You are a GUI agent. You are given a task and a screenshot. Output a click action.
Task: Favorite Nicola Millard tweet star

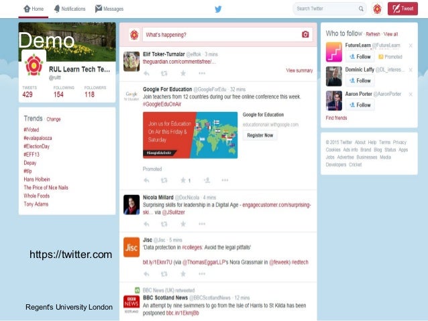[183, 224]
